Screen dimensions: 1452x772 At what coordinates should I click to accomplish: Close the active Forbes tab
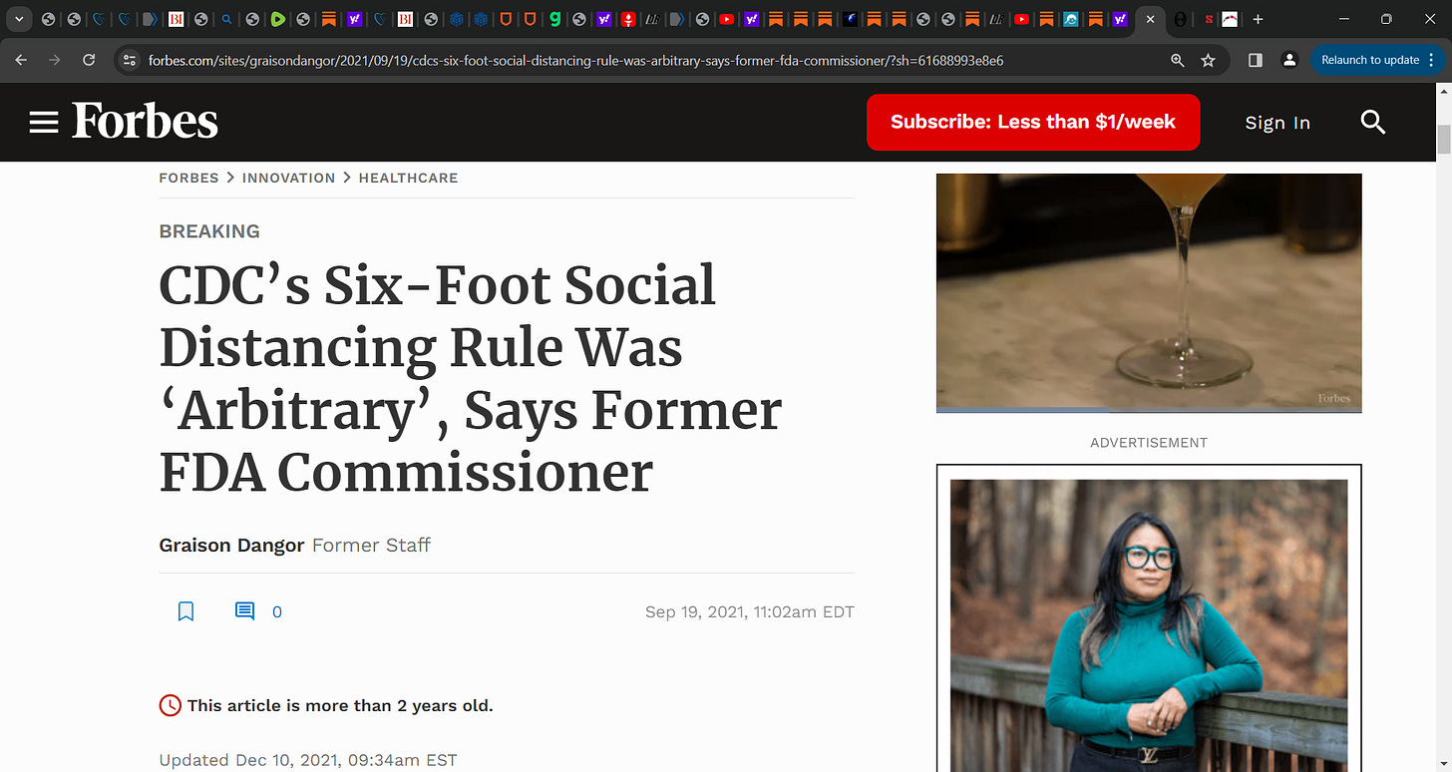coord(1150,19)
